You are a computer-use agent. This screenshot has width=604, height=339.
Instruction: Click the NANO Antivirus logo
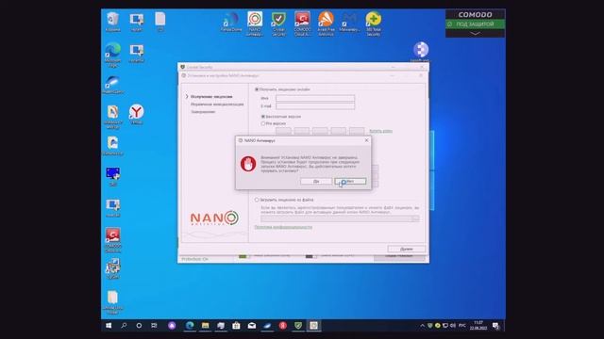[x=214, y=218]
